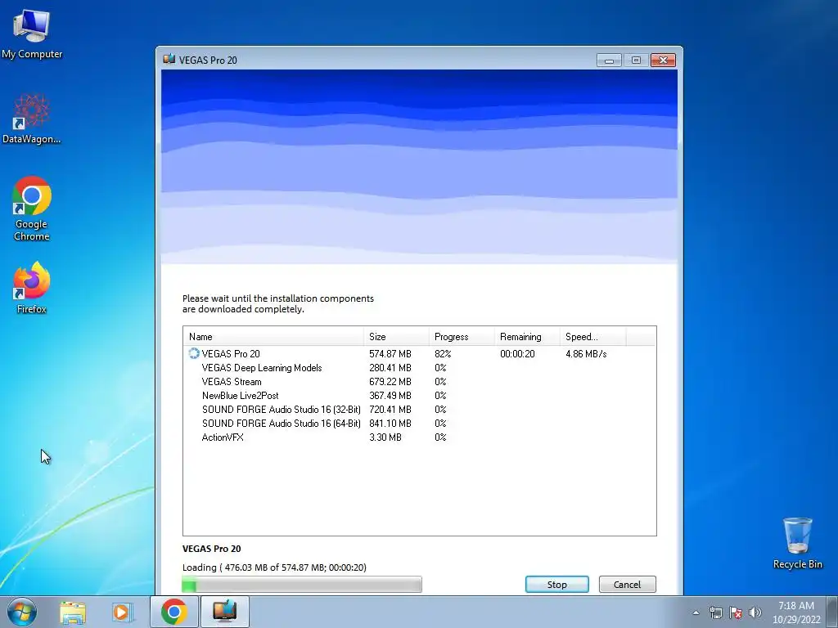Screen dimensions: 838x628
Task: Click the 679.22 MB size cell
Action: tap(390, 381)
